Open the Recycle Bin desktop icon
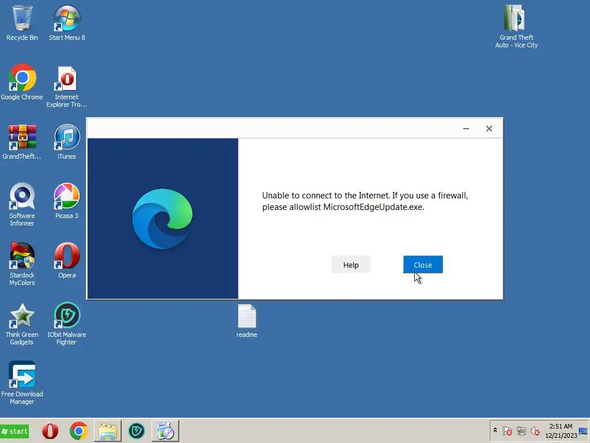This screenshot has width=590, height=443. 22,22
